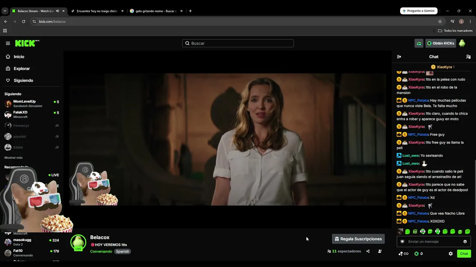Send message with the green Chat button
The height and width of the screenshot is (267, 476).
pos(464,254)
